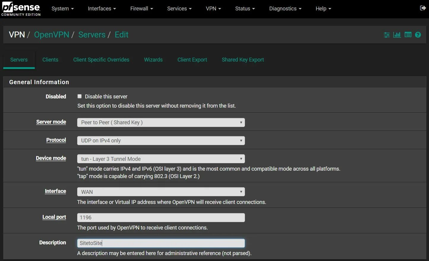Switch to the Wizards tab
Image resolution: width=429 pixels, height=261 pixels.
pos(153,60)
